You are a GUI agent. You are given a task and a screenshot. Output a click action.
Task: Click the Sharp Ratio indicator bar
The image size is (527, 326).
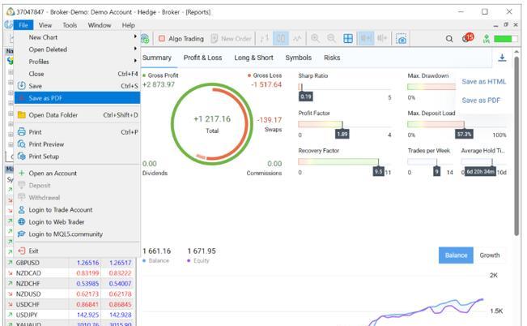click(x=343, y=87)
